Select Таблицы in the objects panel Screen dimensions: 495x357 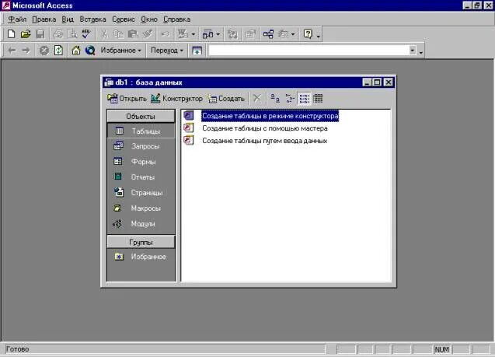pos(141,131)
